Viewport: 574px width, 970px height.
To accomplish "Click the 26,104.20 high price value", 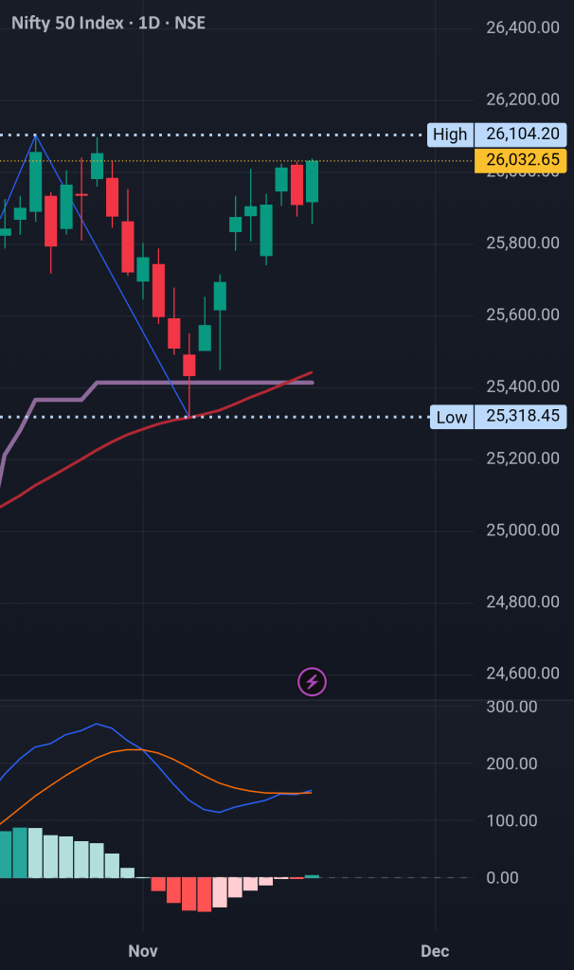I will point(523,135).
